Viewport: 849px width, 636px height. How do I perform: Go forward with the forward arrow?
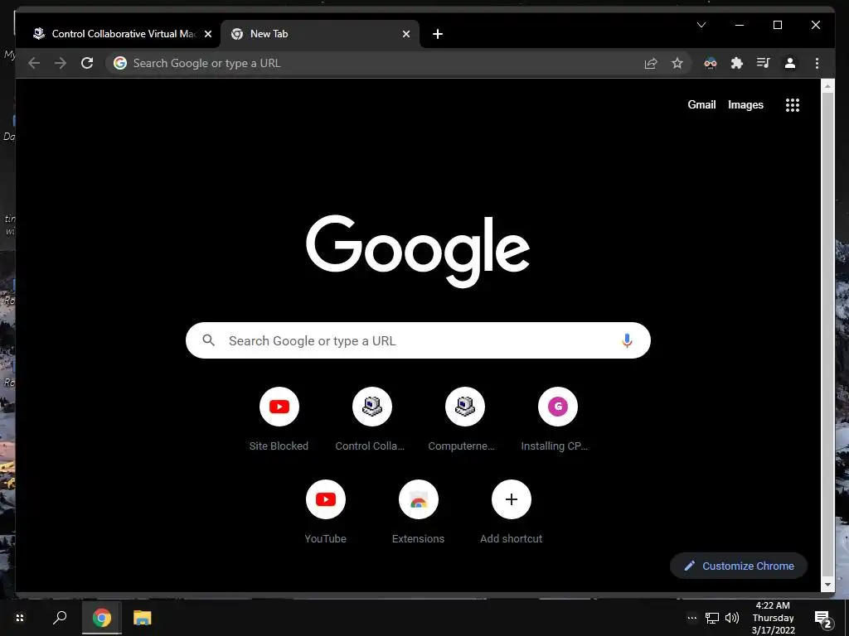61,63
